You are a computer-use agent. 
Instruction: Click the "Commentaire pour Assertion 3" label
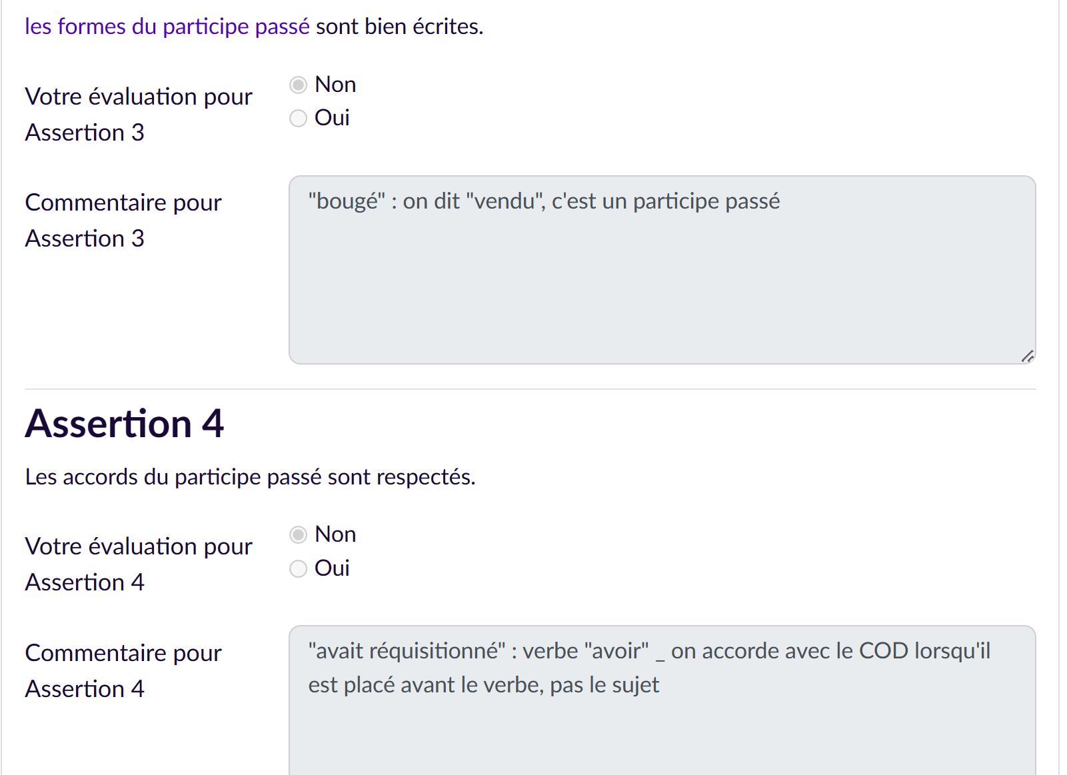click(x=123, y=220)
